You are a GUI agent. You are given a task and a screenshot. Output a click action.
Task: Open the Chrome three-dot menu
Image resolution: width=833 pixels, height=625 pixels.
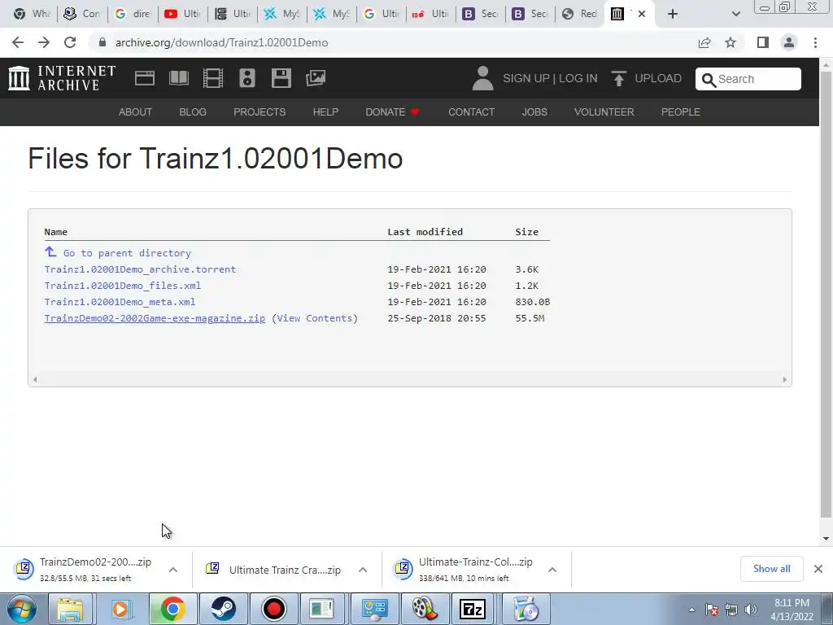tap(815, 42)
